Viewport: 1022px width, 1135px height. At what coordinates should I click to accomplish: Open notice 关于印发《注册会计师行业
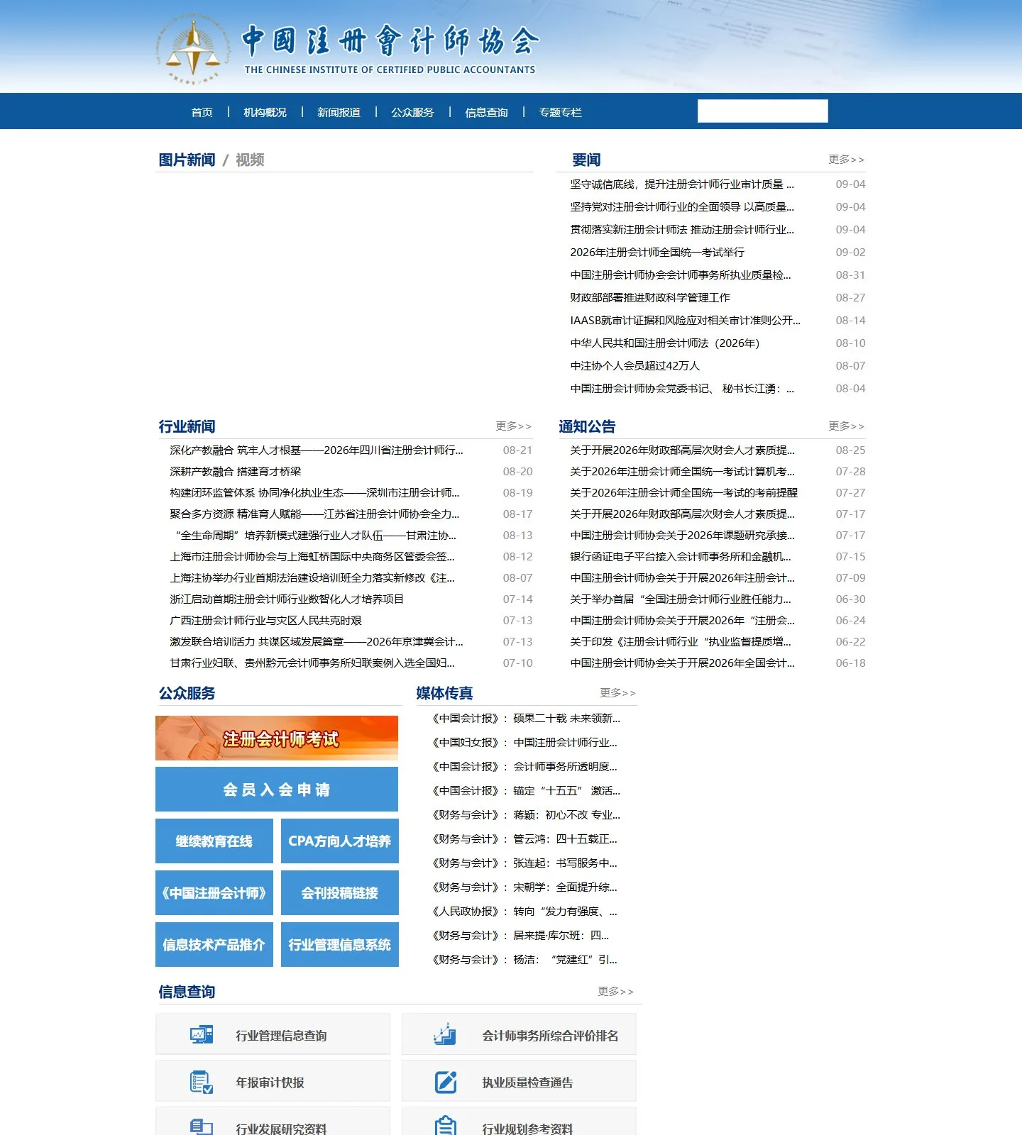pyautogui.click(x=681, y=642)
